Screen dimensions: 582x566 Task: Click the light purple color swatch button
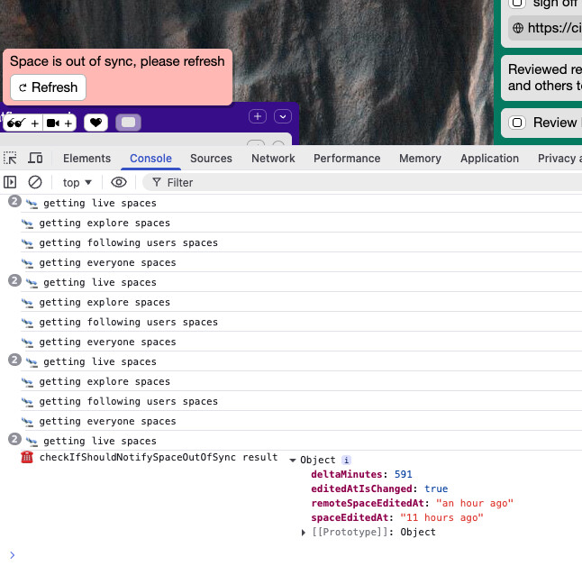point(129,123)
